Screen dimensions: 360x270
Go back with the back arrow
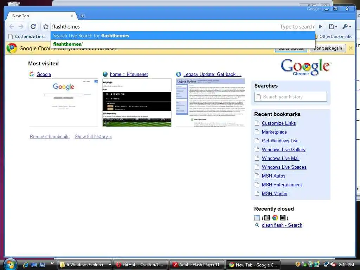12,27
